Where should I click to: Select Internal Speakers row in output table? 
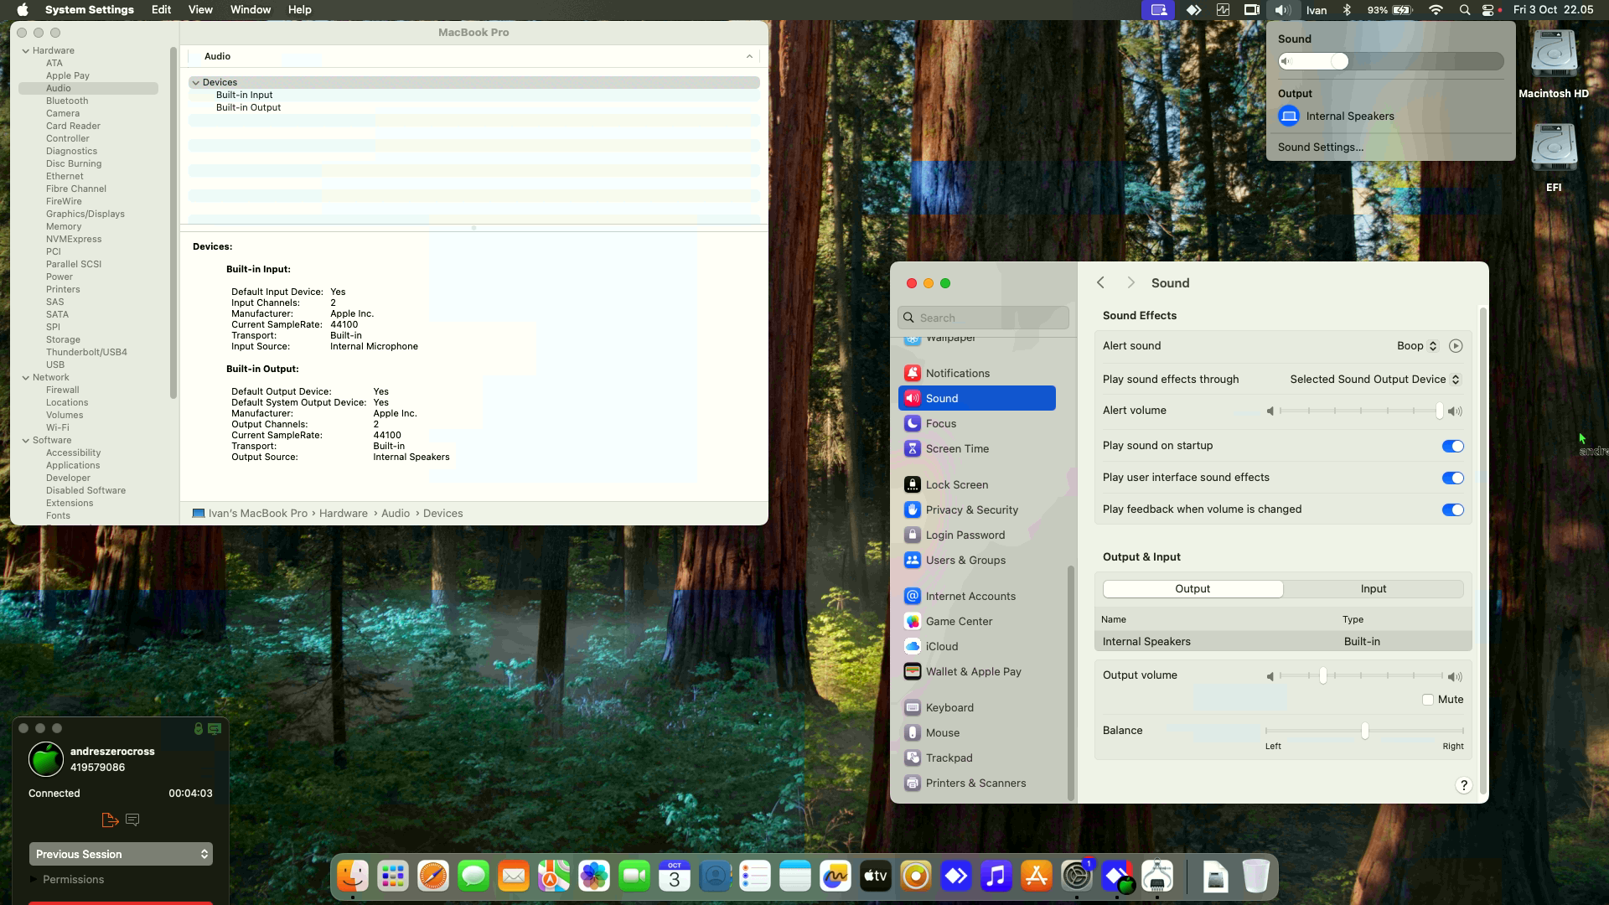coord(1283,641)
